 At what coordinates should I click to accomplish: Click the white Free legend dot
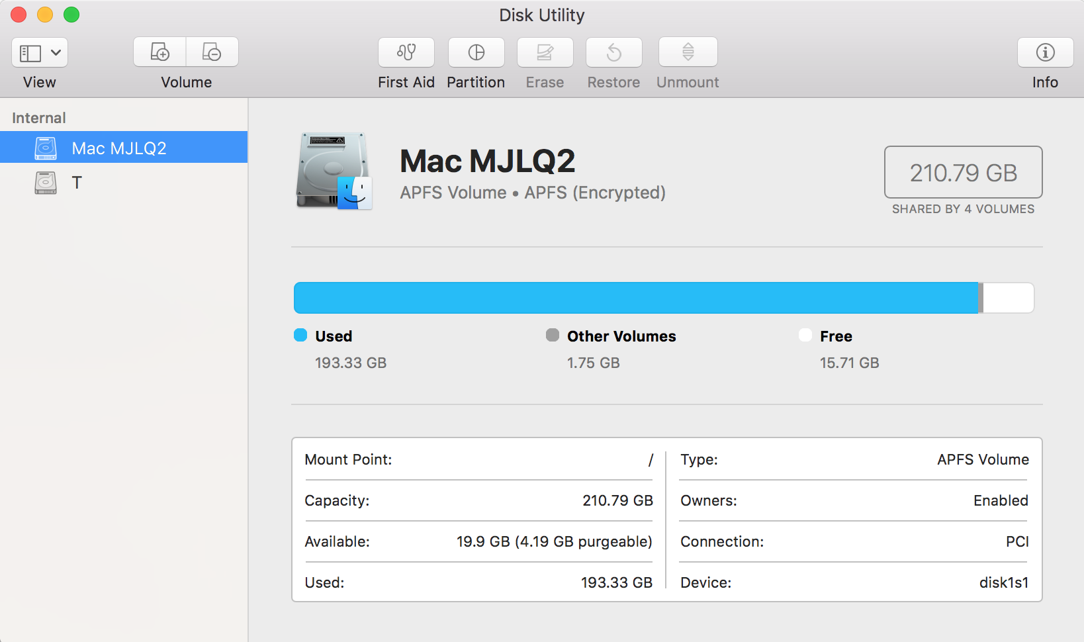[805, 335]
